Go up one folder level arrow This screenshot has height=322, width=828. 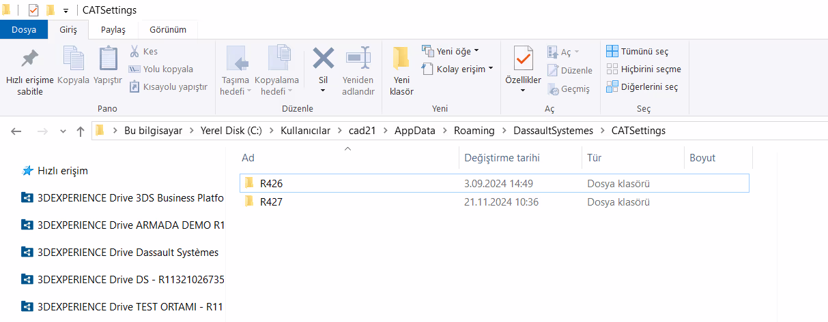81,131
